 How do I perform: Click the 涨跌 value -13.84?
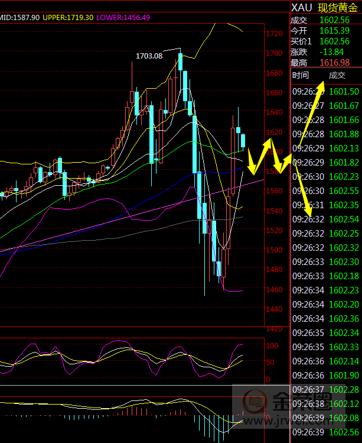pos(331,51)
